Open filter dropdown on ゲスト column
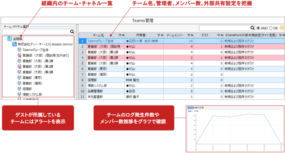This screenshot has width=285, height=153. [218, 35]
